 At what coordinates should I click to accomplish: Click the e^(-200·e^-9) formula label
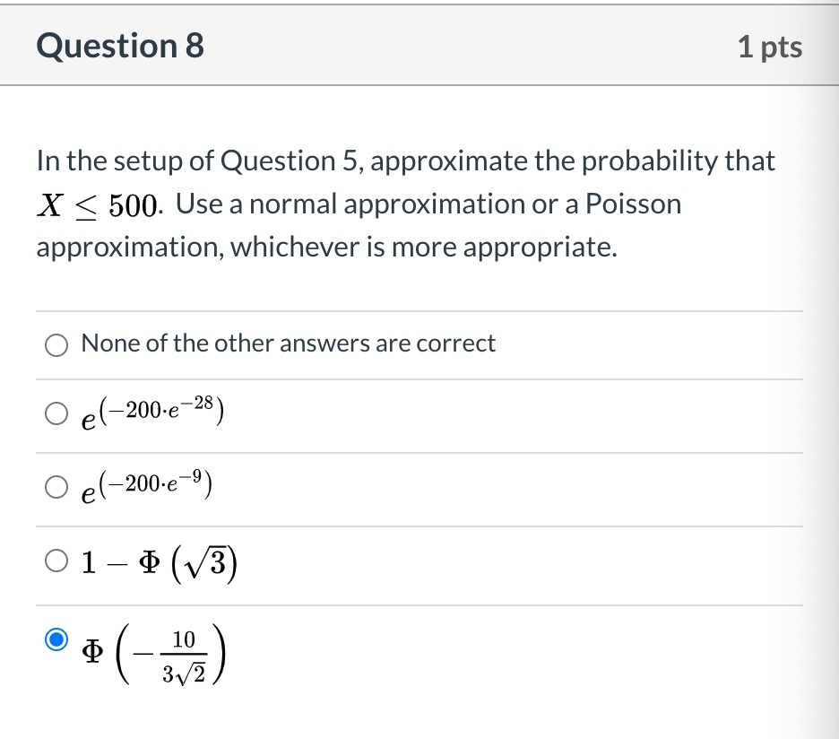[145, 489]
